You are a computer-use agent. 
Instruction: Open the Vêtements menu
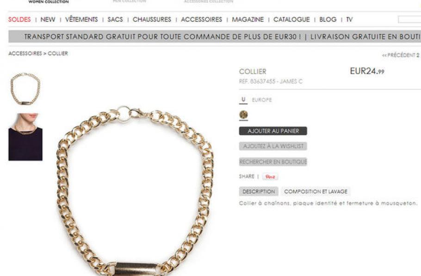[x=81, y=19]
